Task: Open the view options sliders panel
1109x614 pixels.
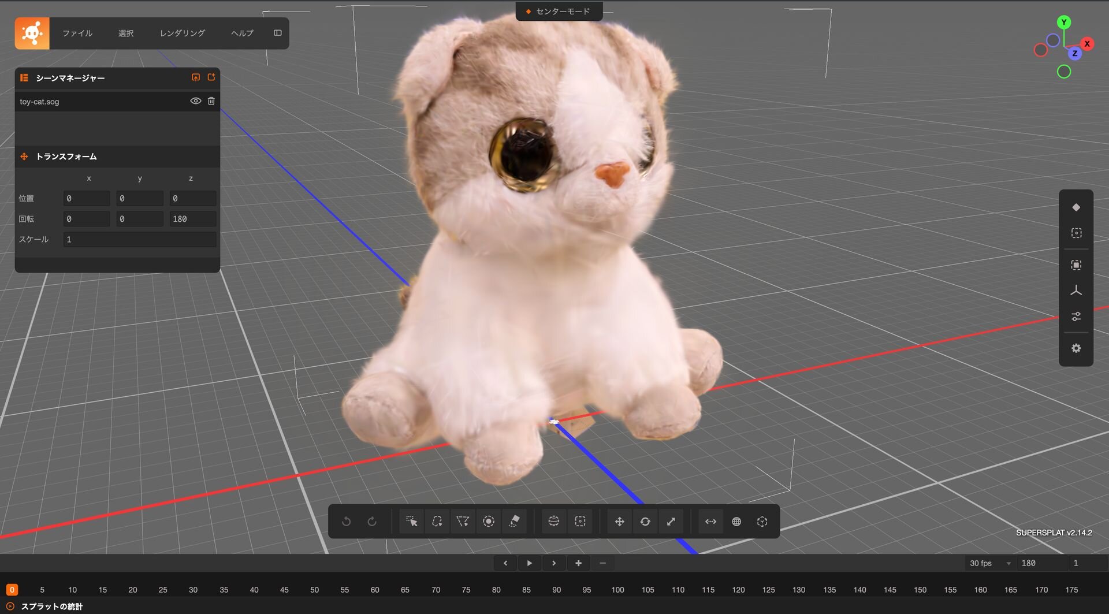Action: pos(1076,317)
